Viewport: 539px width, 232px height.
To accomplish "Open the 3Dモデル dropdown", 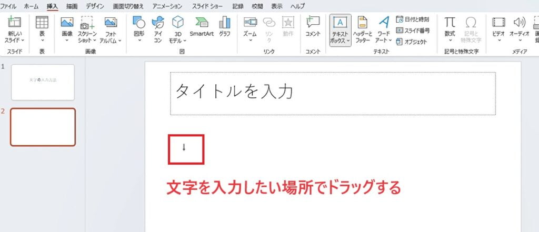I will (x=178, y=29).
